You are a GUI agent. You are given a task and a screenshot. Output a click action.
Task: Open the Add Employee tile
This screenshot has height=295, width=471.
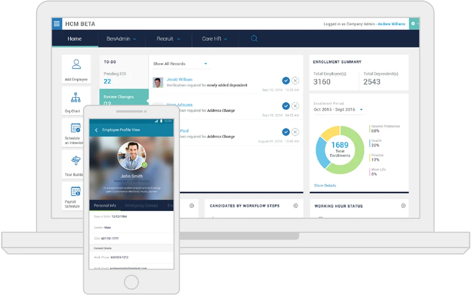tap(76, 70)
